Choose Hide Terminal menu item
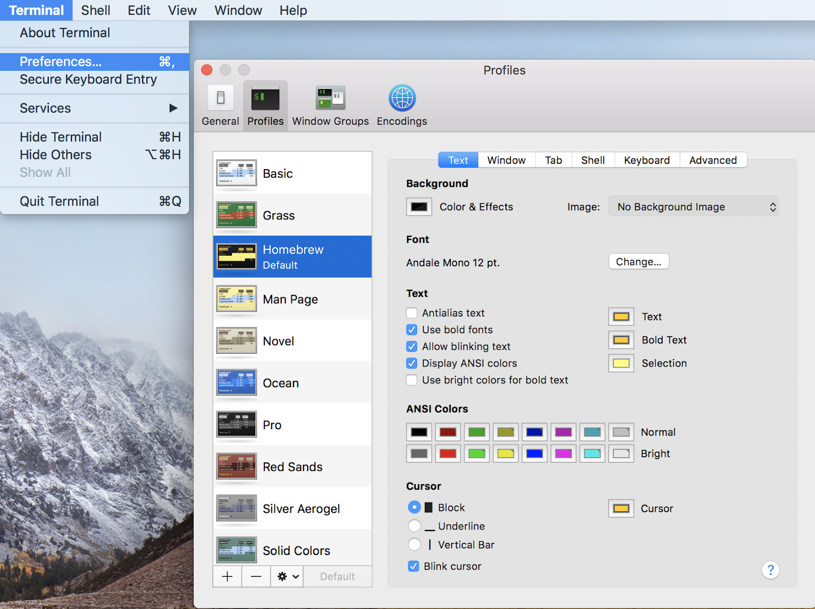This screenshot has width=815, height=609. tap(95, 137)
